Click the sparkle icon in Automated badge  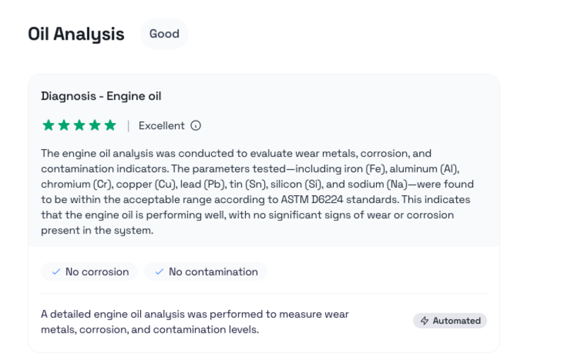[x=425, y=321]
